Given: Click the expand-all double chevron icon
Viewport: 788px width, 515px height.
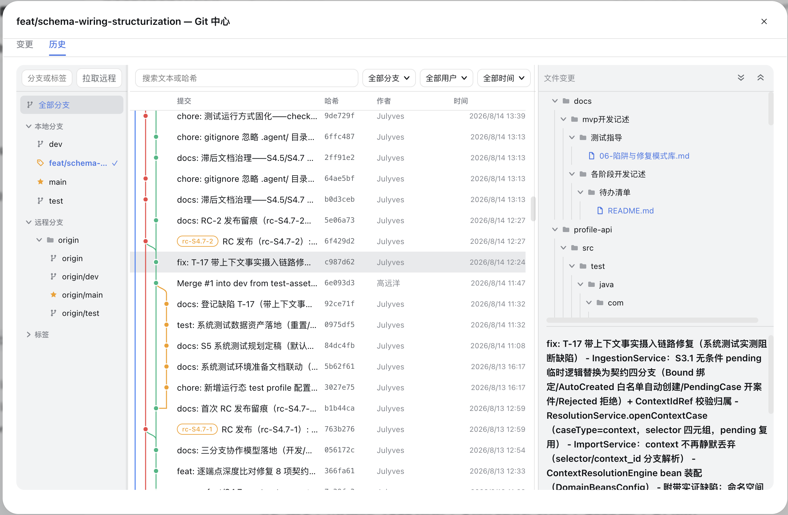Looking at the screenshot, I should (x=741, y=78).
